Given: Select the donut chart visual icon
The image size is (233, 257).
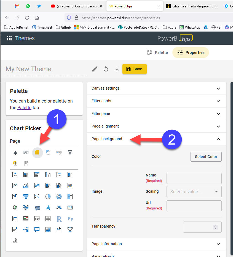Looking at the screenshot, I should point(59,197).
